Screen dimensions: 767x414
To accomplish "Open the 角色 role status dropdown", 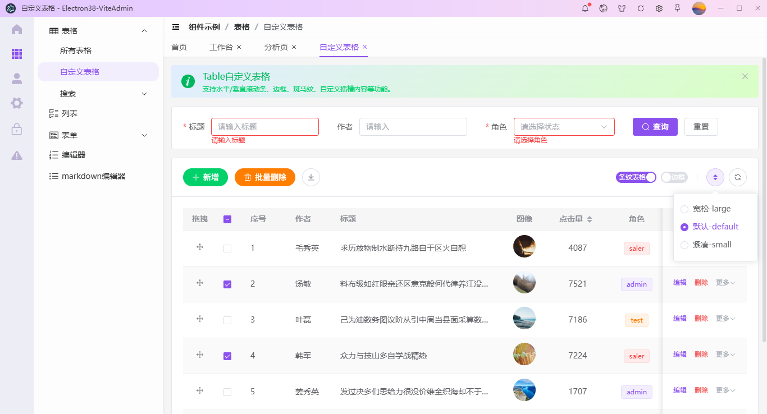I will point(564,126).
